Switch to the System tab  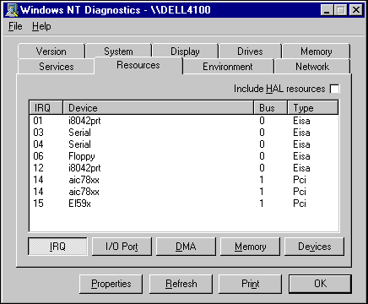(118, 52)
